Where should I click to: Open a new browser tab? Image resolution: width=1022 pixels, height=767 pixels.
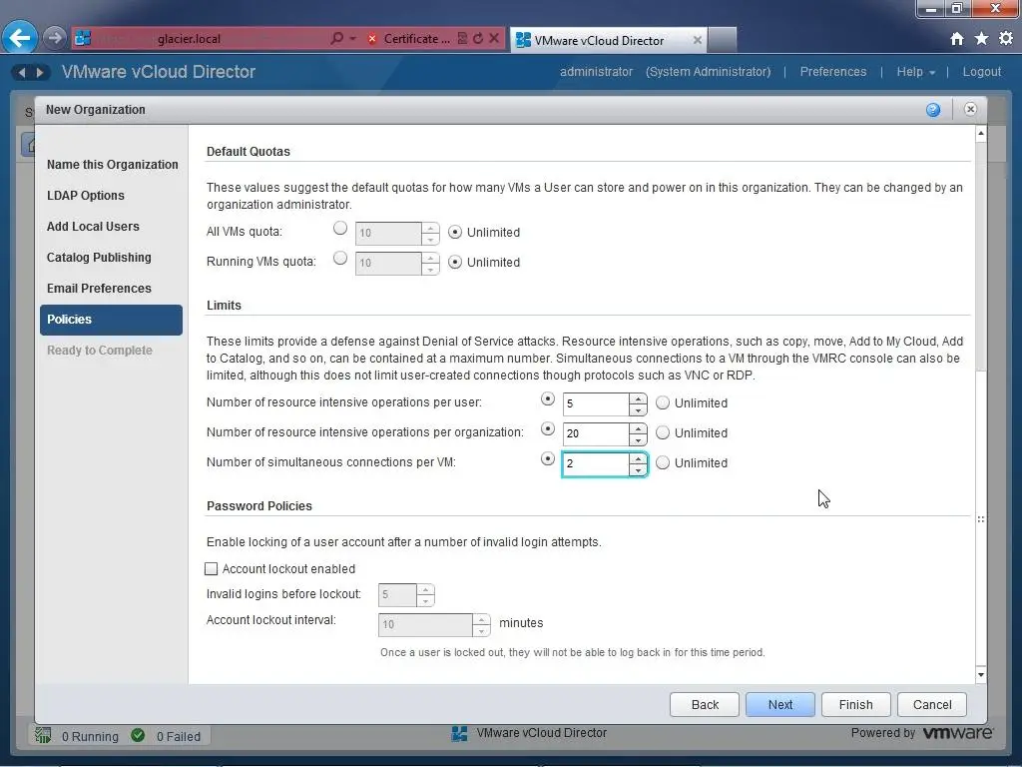(723, 40)
